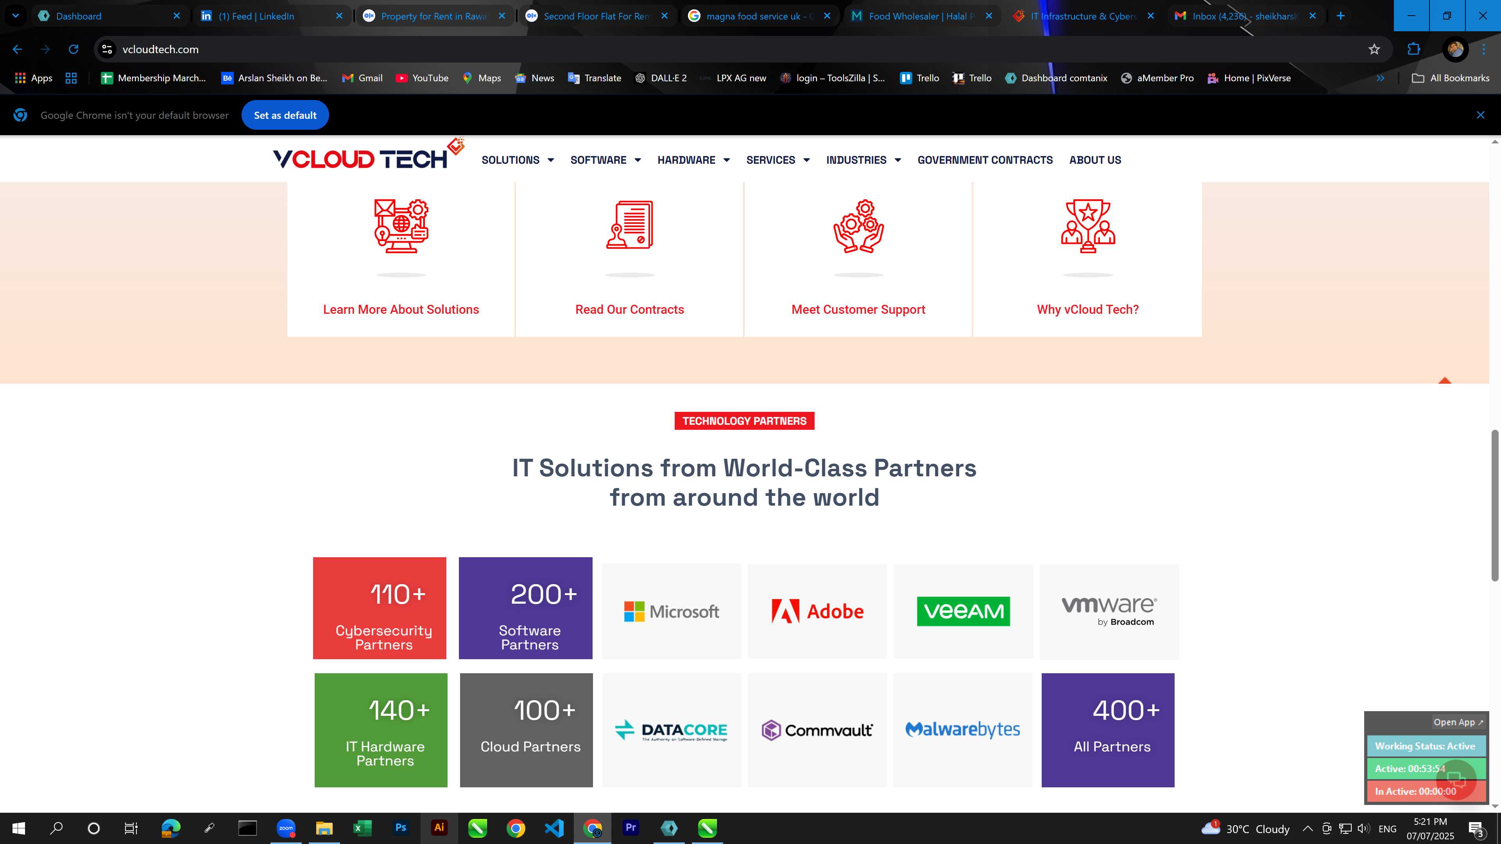Image resolution: width=1501 pixels, height=844 pixels.
Task: Switch to the magna food service uk tab
Action: pyautogui.click(x=759, y=16)
